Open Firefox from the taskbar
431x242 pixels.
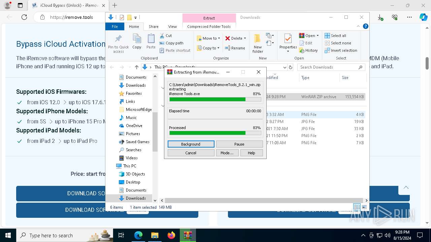click(x=171, y=235)
